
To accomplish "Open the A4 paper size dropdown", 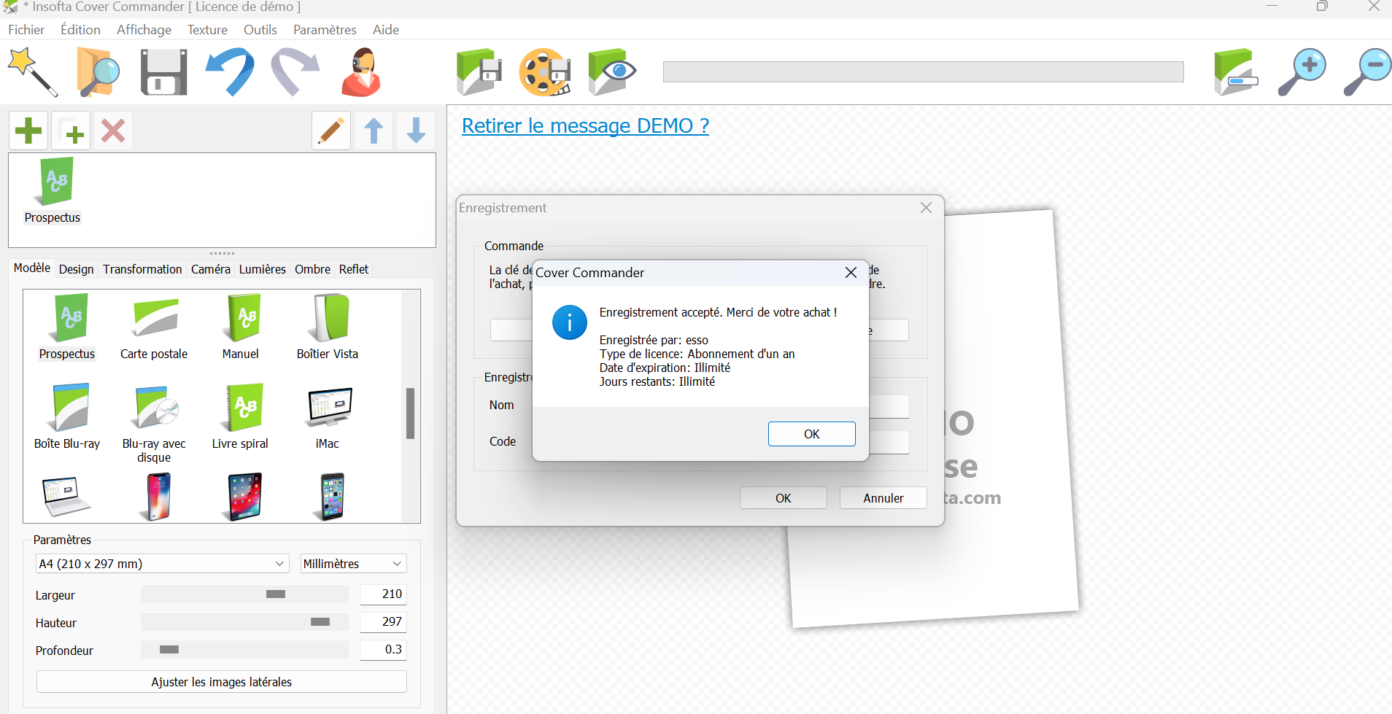I will tap(162, 564).
